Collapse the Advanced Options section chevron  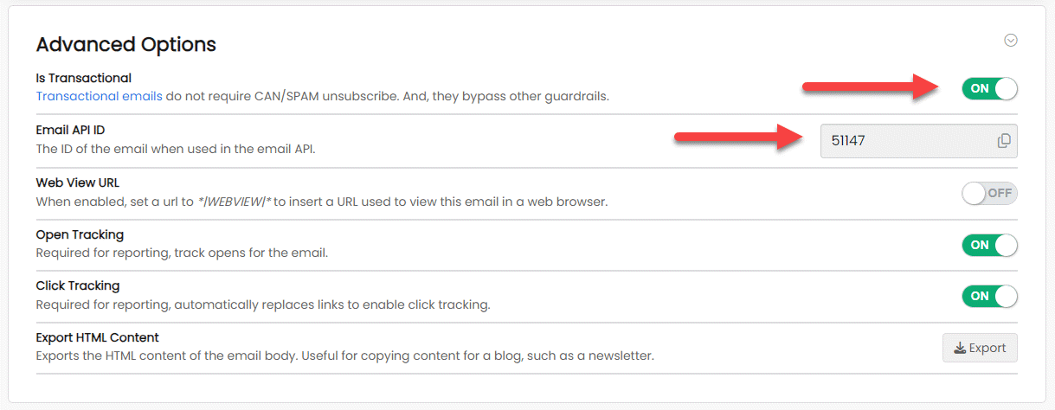coord(1010,40)
